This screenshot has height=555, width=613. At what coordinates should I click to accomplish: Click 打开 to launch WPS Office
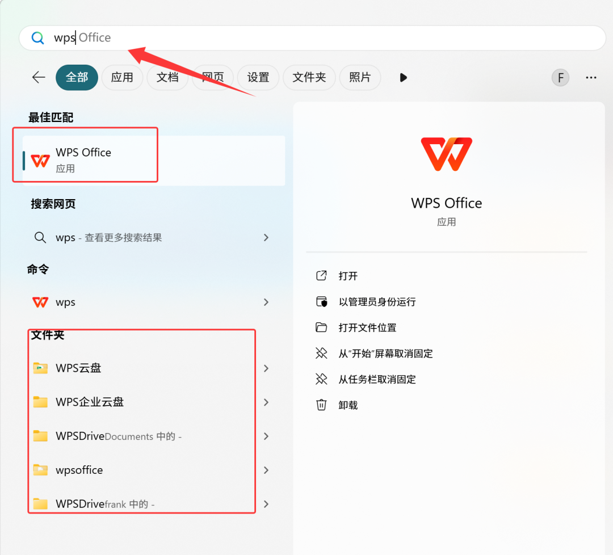click(x=348, y=276)
